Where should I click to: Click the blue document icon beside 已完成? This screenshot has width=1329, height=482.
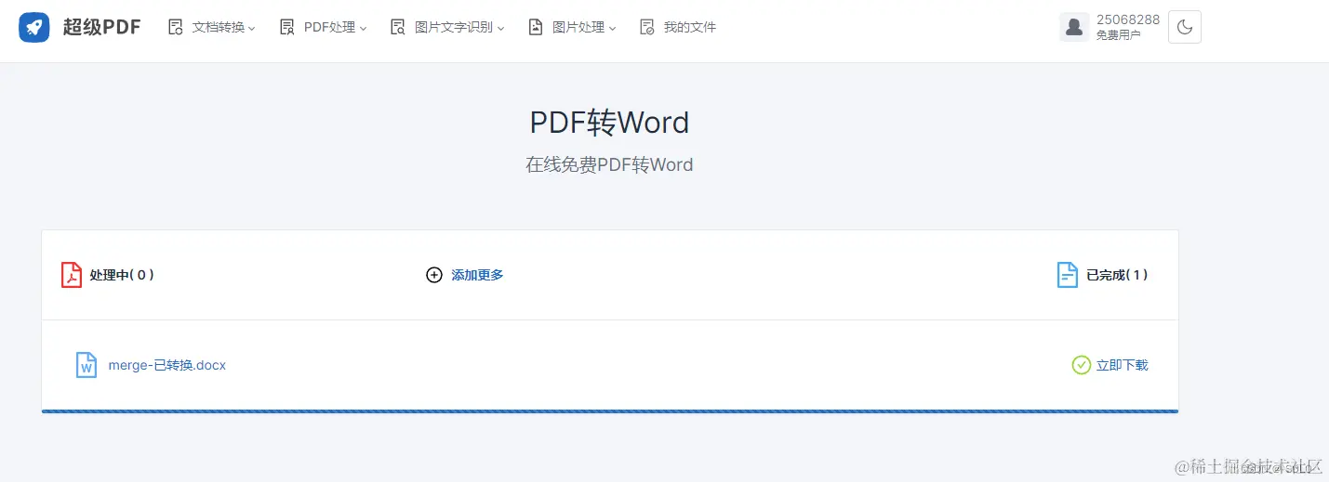[1068, 275]
